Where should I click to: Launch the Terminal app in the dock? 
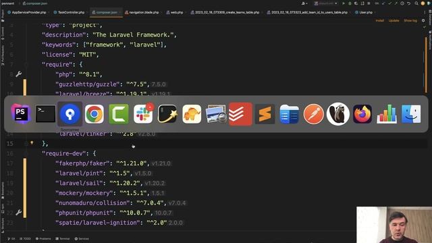[x=45, y=114]
